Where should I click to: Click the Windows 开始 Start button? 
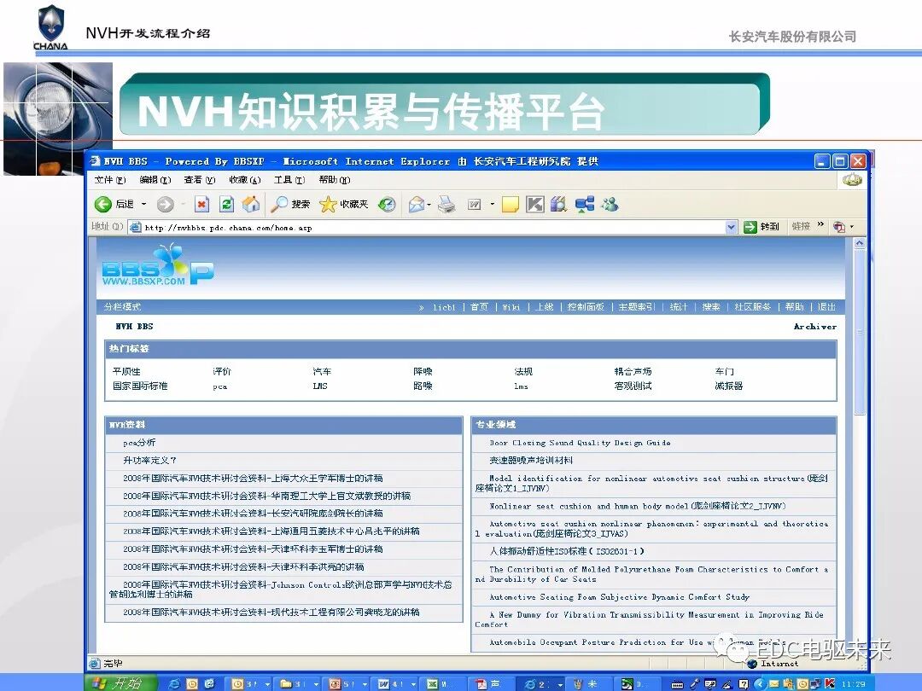pyautogui.click(x=120, y=683)
